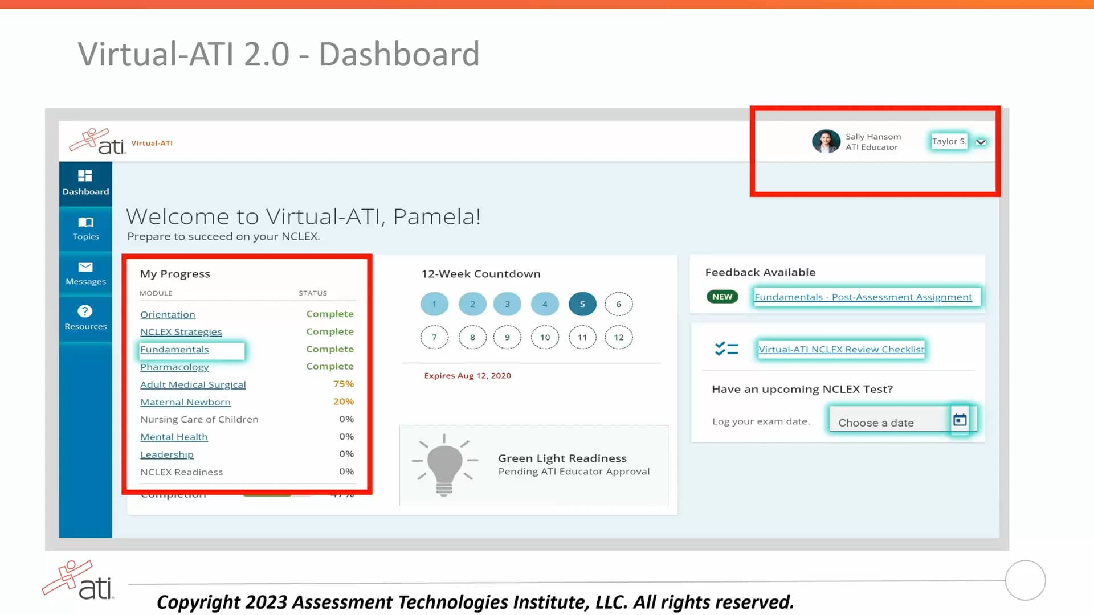Open the Maternal Newborn module

185,402
